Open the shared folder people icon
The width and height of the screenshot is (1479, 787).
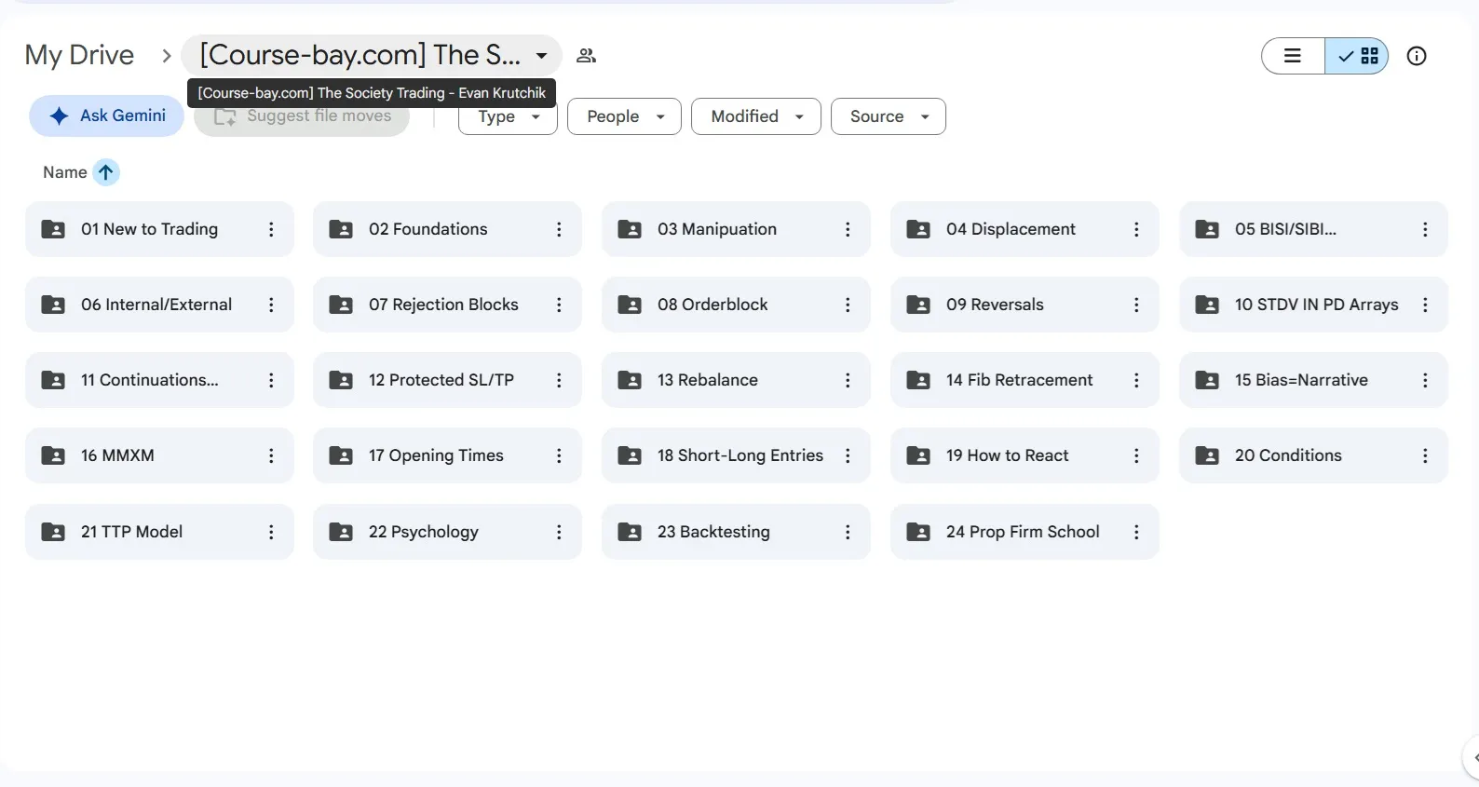click(x=586, y=56)
